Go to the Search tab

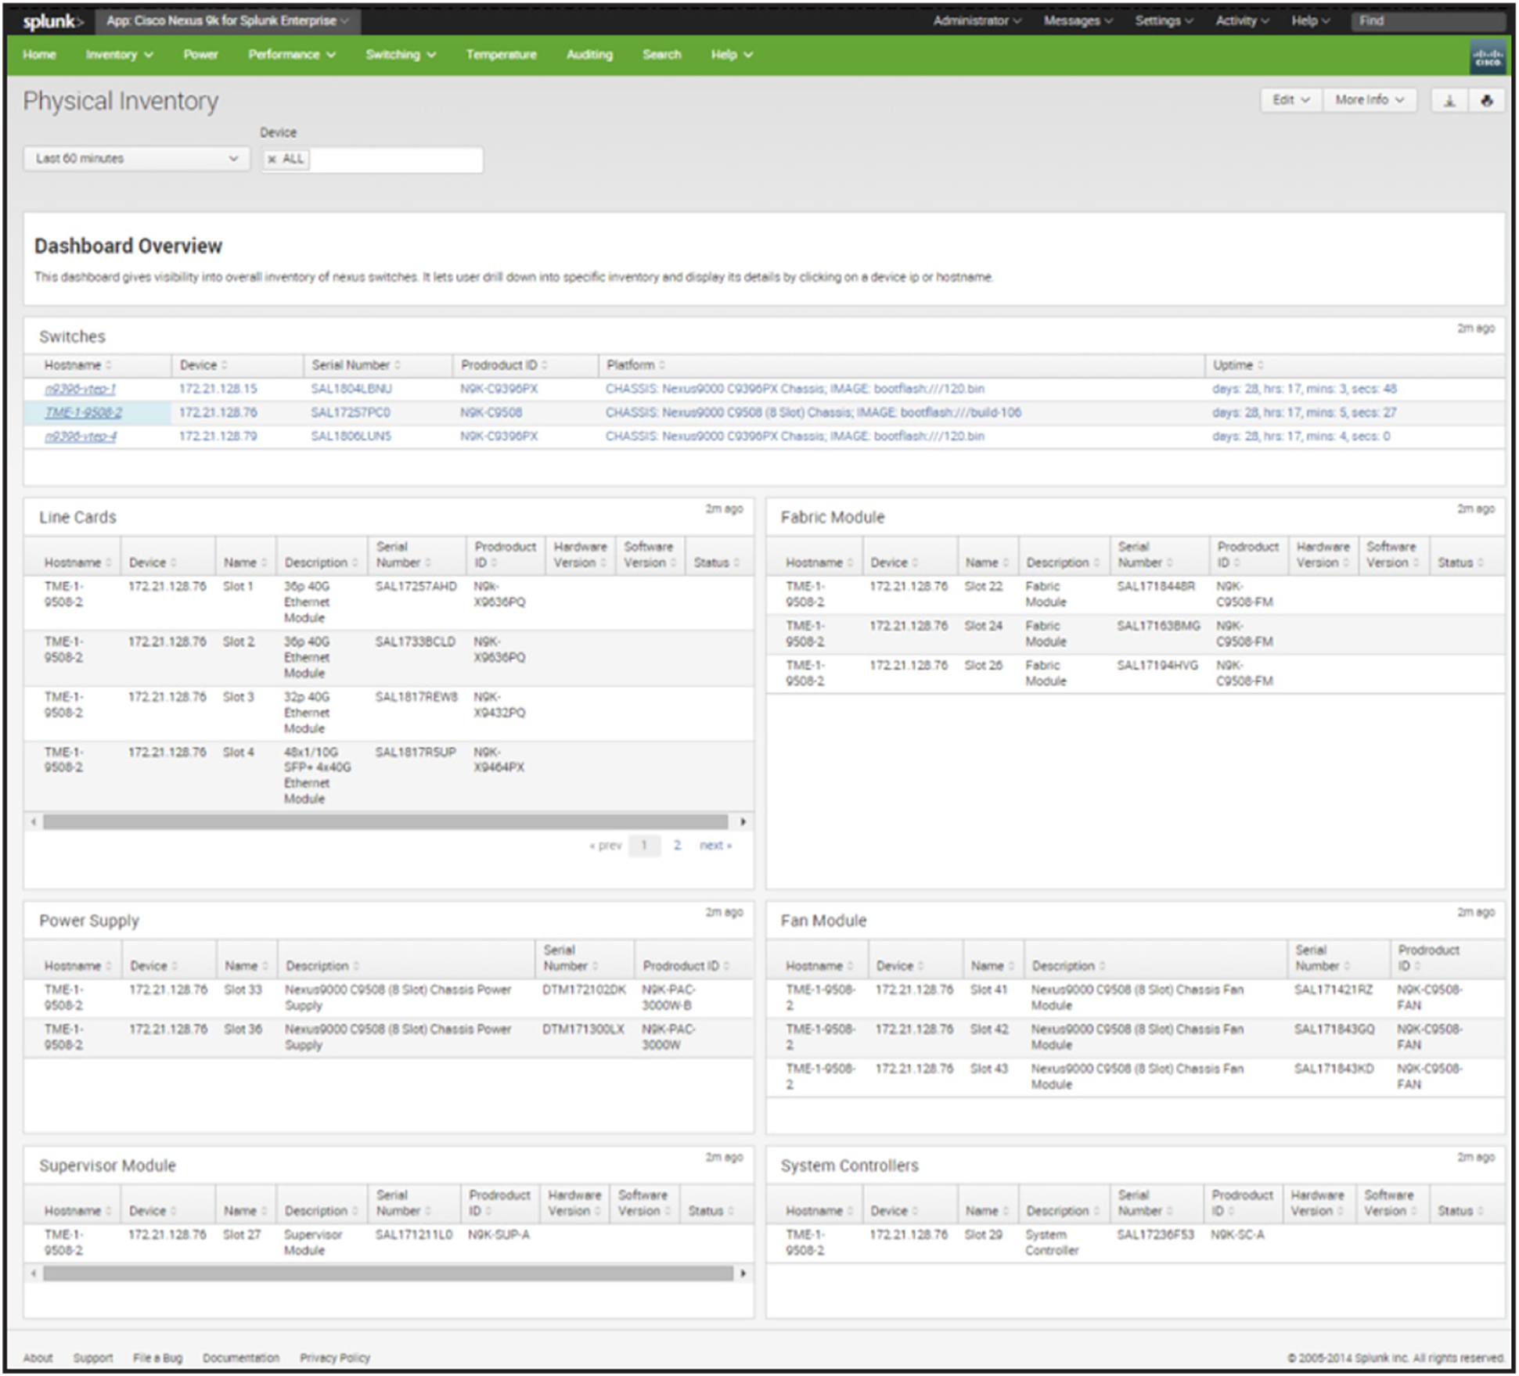[661, 55]
